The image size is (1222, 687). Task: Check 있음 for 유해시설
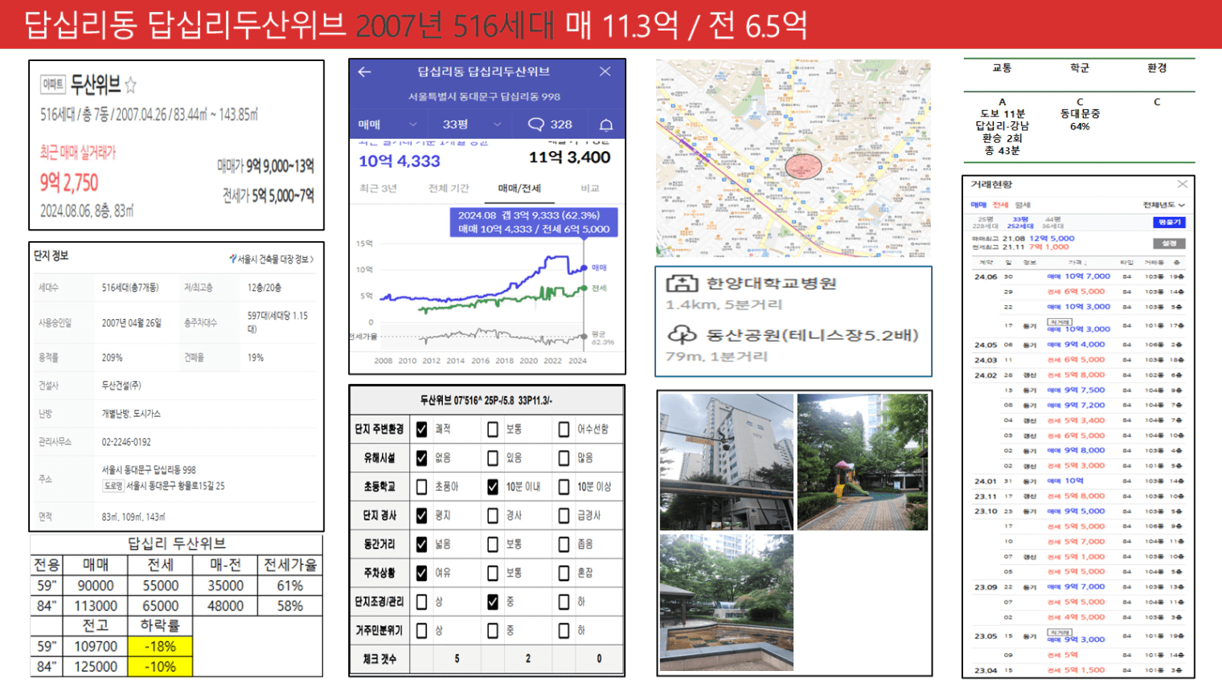(x=493, y=458)
